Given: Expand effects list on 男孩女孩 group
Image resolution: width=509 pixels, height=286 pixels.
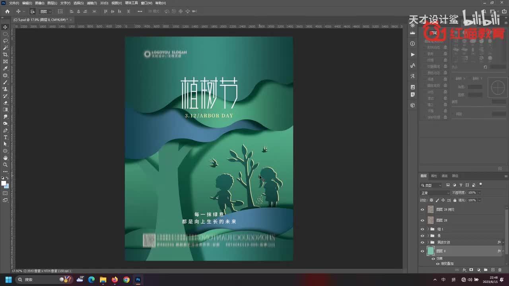Looking at the screenshot, I should 503,242.
